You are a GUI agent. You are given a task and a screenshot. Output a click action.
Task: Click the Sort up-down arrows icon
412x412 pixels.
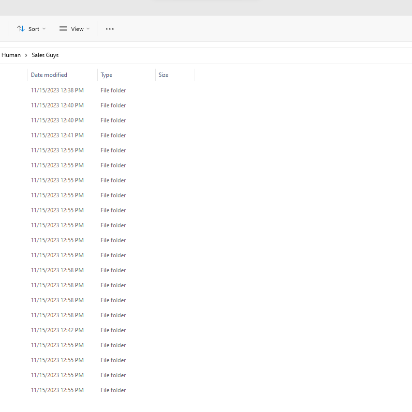coord(21,29)
